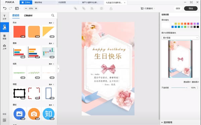Click the align objects icon
This screenshot has width=201, height=125.
pos(92,8)
